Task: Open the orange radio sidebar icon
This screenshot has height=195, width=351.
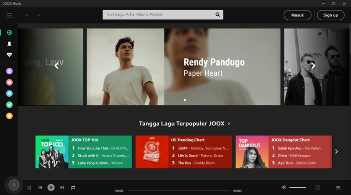Action: [9, 116]
